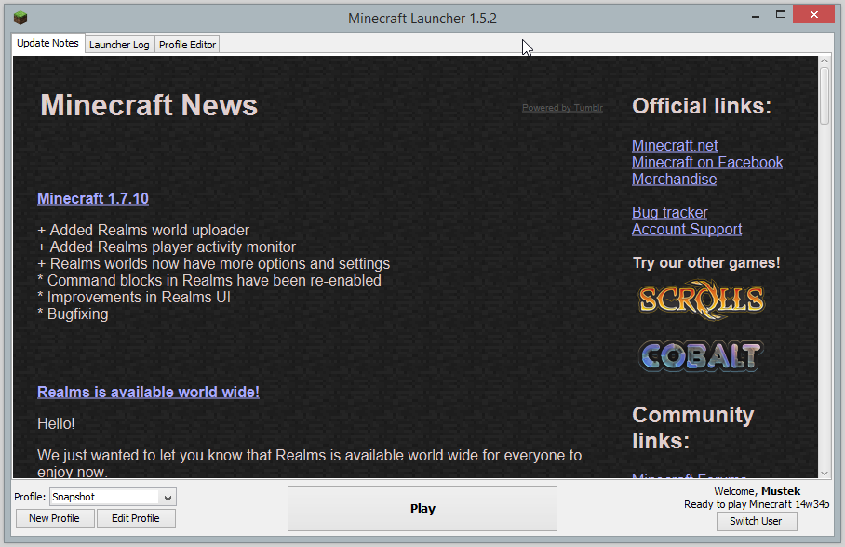Open the Merchandise link

pyautogui.click(x=674, y=179)
